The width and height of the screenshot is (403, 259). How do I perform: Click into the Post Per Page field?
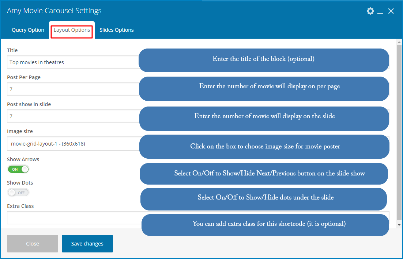tap(72, 89)
